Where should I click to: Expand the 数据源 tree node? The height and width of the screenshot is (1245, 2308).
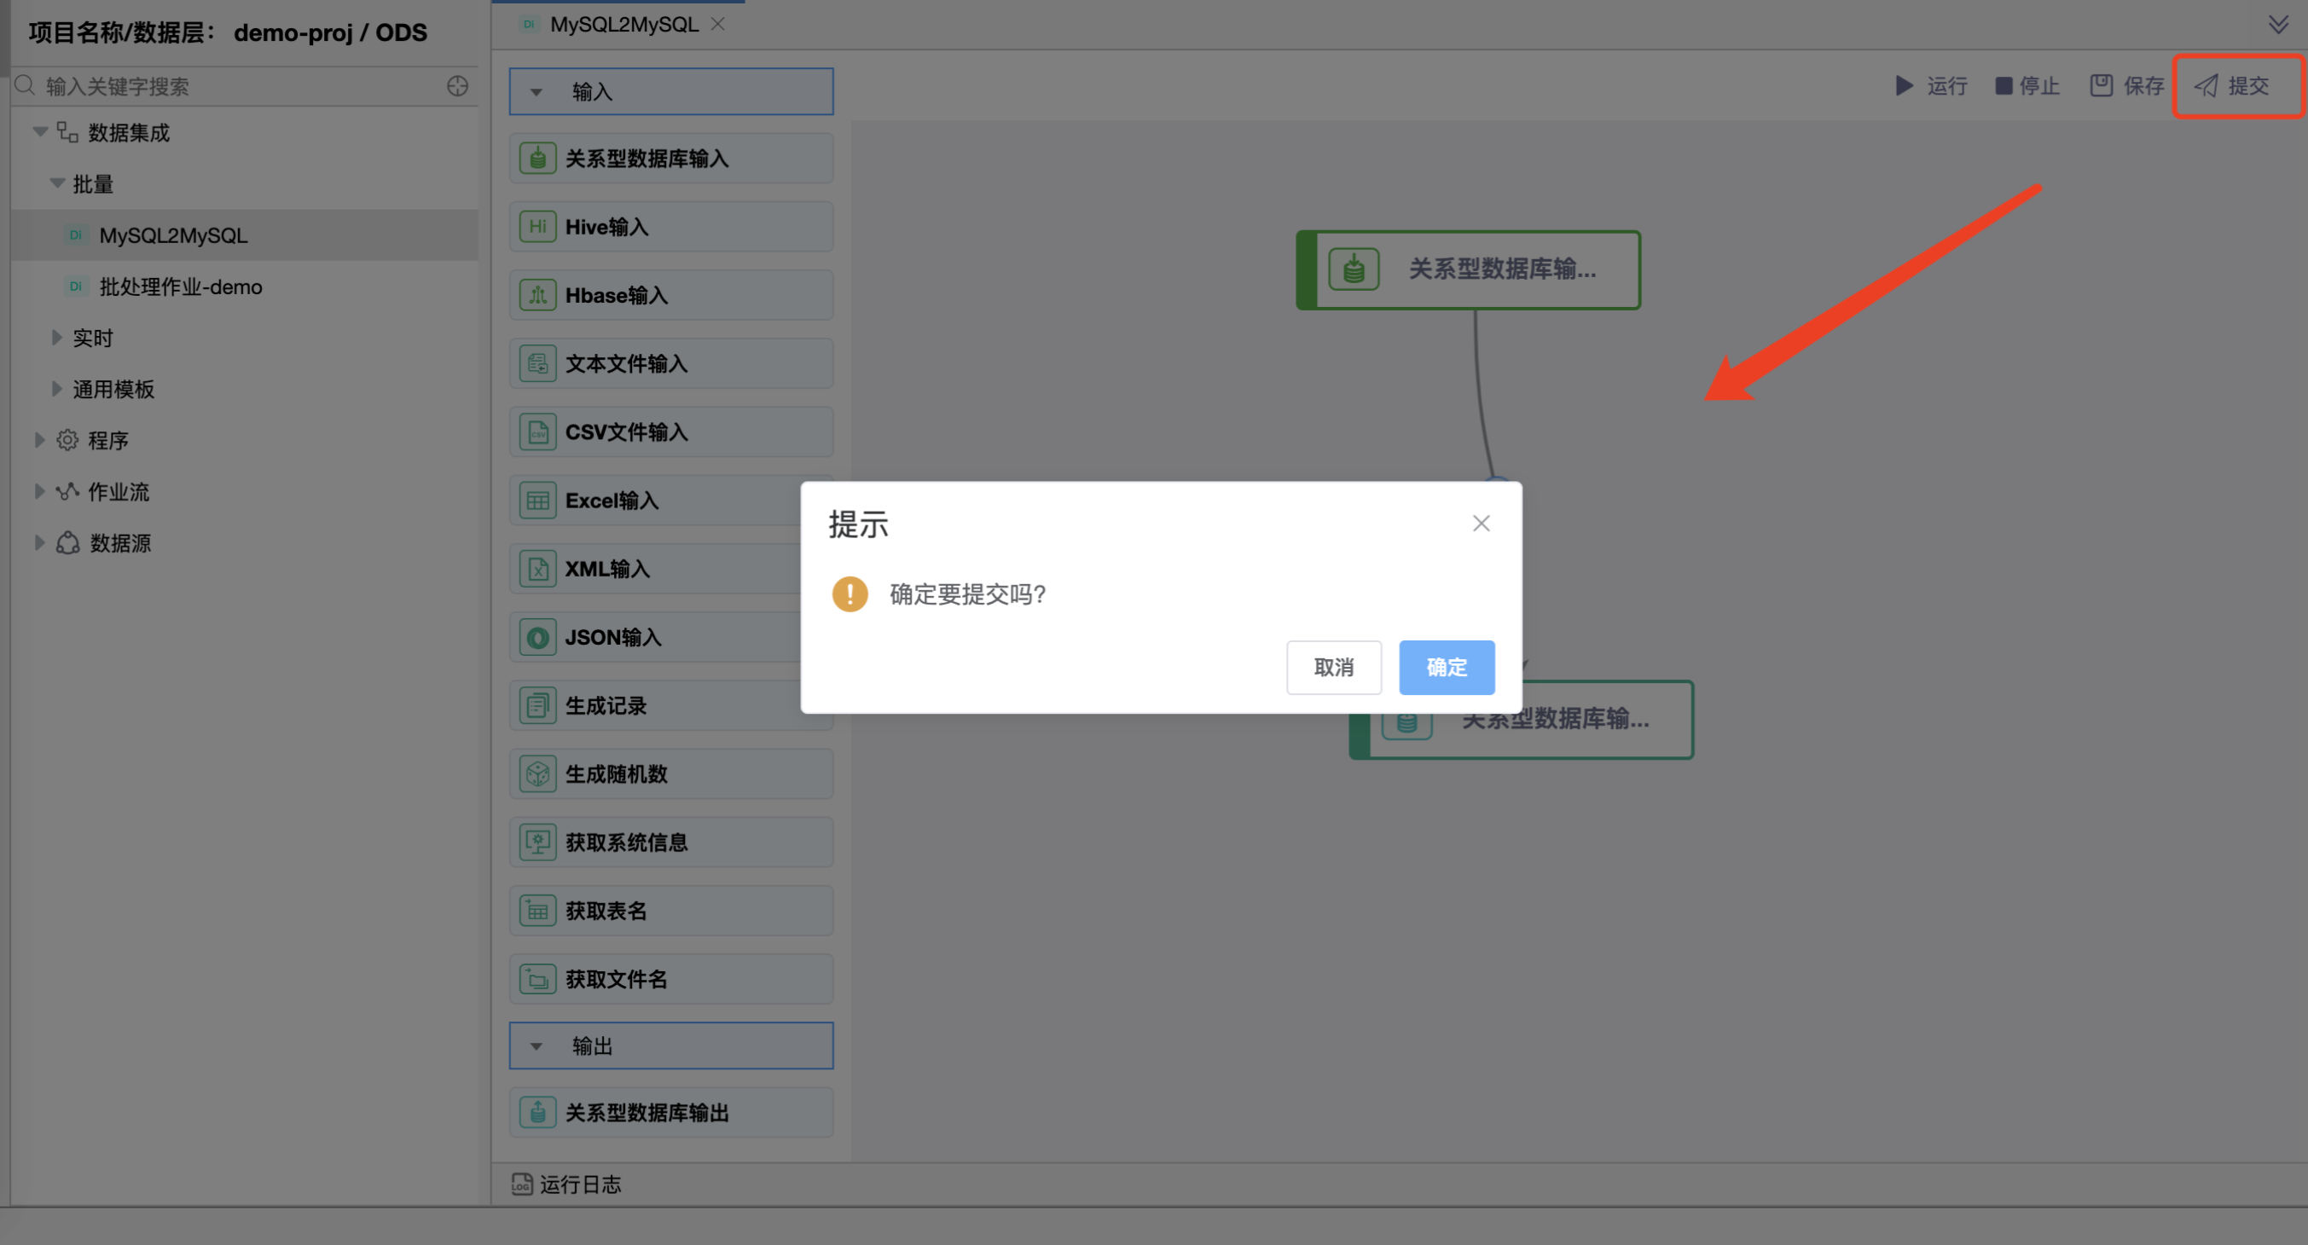[39, 543]
